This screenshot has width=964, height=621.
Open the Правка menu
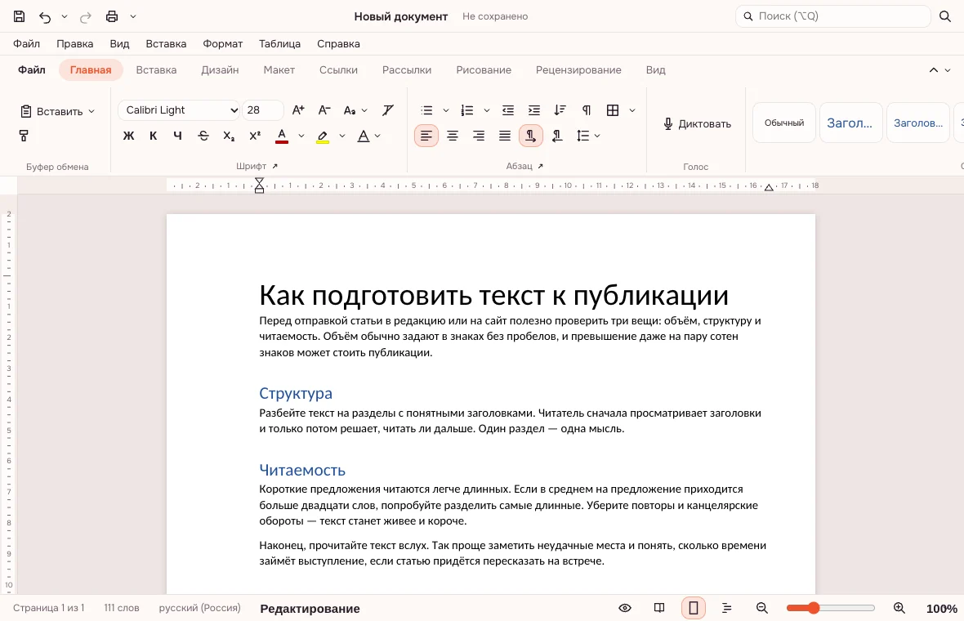(75, 43)
